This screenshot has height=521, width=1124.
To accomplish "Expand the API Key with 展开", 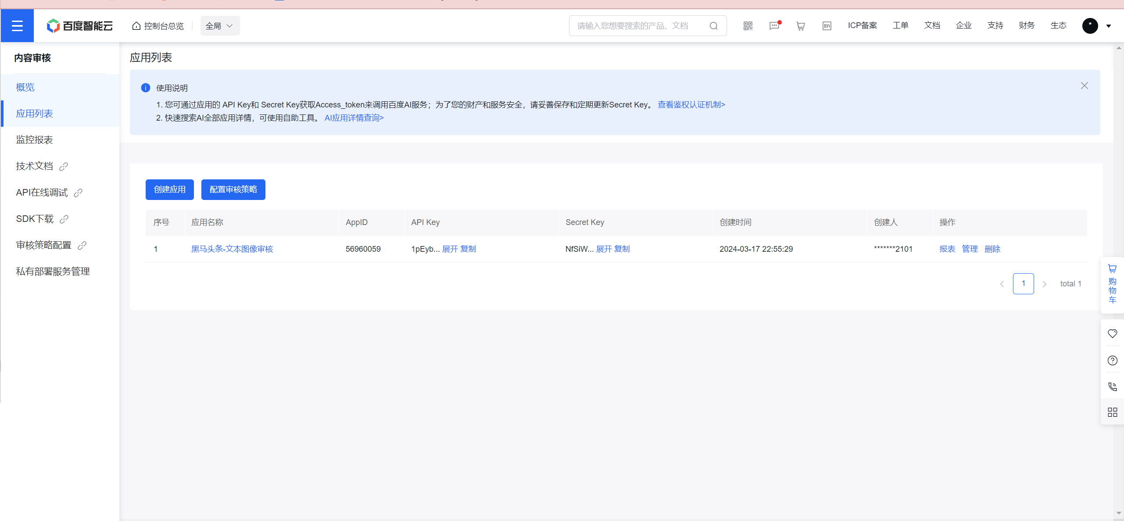I will click(450, 249).
